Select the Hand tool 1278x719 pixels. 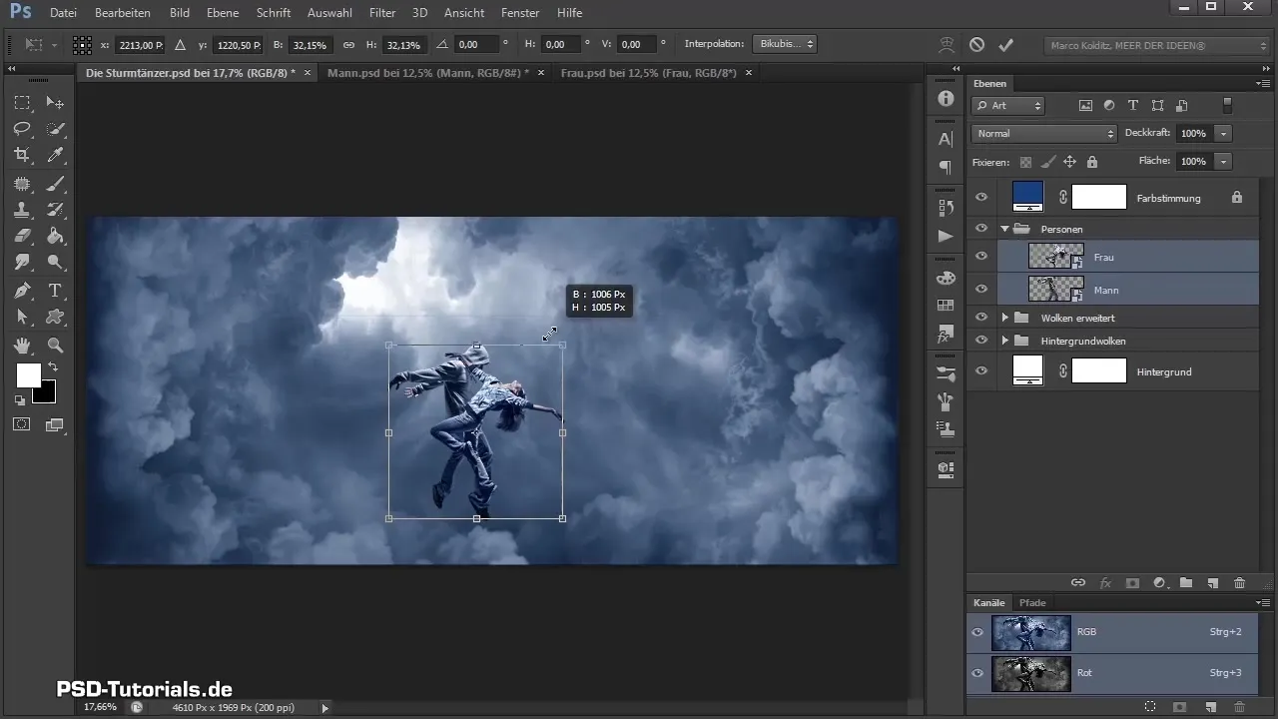[x=22, y=346]
